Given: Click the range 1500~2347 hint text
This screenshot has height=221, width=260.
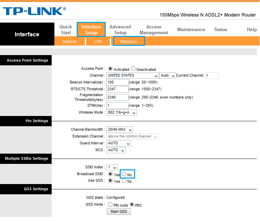Looking at the screenshot, I should [x=145, y=89].
